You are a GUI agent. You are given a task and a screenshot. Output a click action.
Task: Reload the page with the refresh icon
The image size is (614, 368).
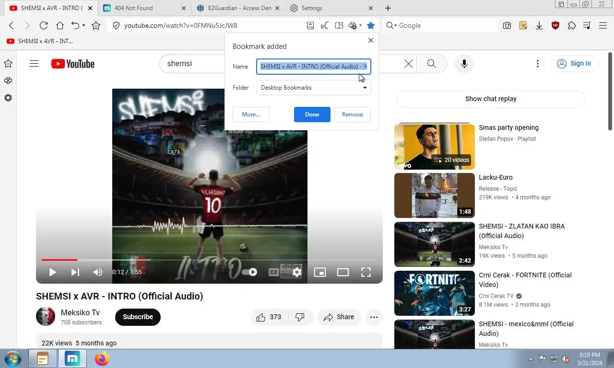click(44, 26)
